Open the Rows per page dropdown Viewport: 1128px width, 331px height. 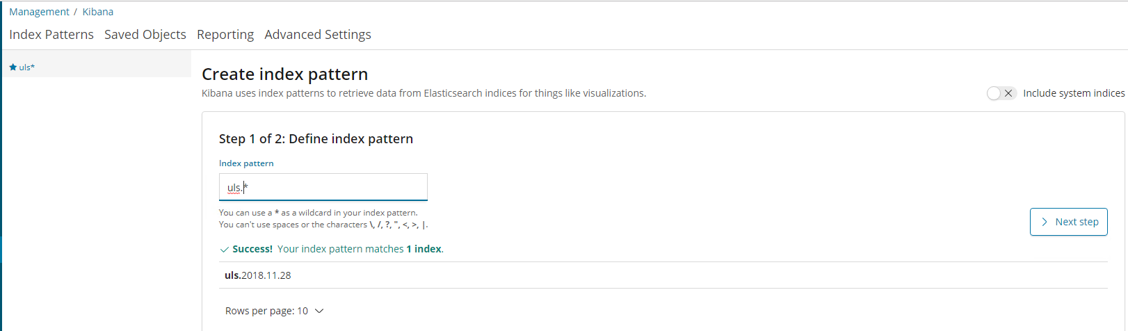point(274,311)
